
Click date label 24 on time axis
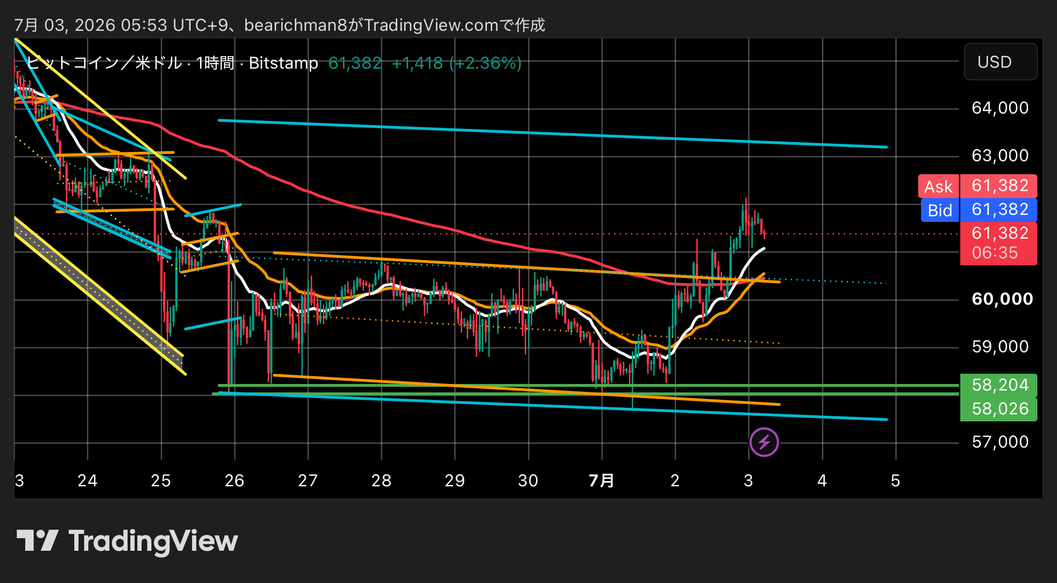click(87, 480)
